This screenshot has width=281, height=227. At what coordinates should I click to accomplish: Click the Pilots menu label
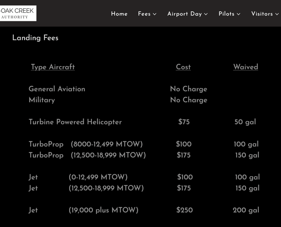tap(226, 14)
